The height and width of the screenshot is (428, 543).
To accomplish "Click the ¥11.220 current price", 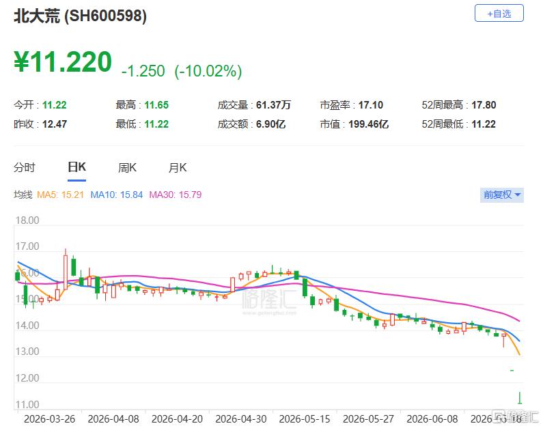I will coord(63,62).
